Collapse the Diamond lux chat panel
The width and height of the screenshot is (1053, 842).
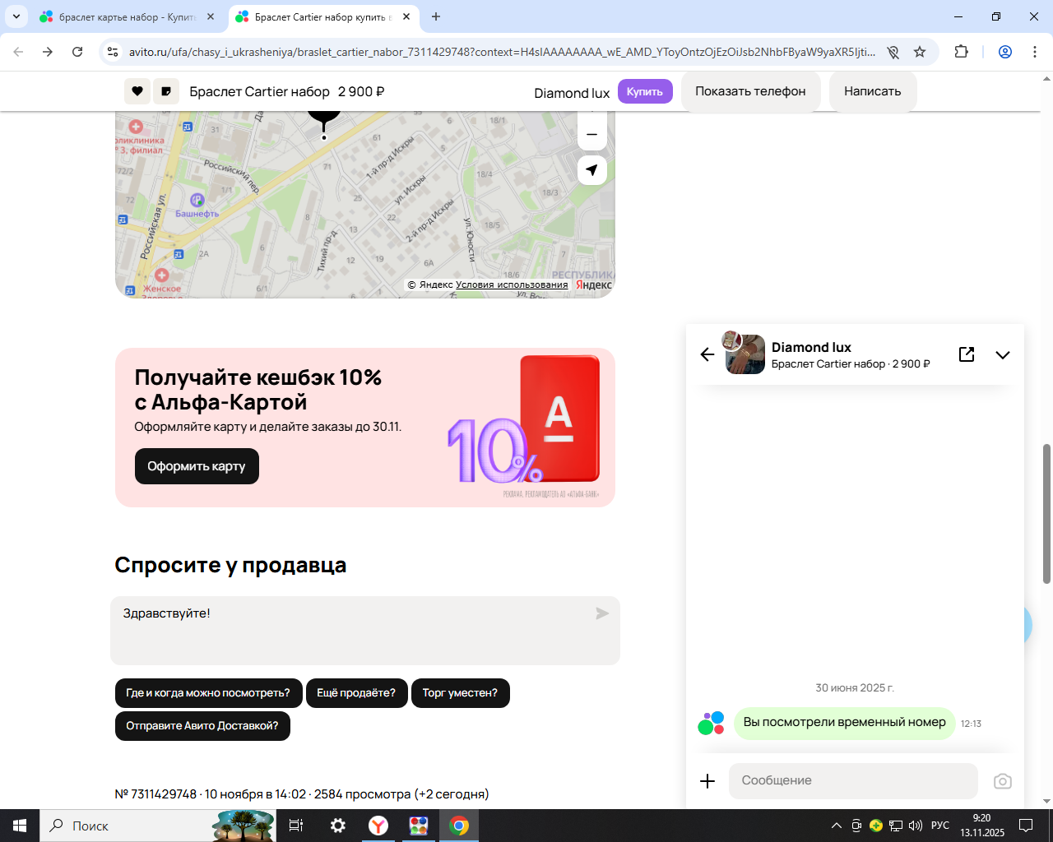1003,355
